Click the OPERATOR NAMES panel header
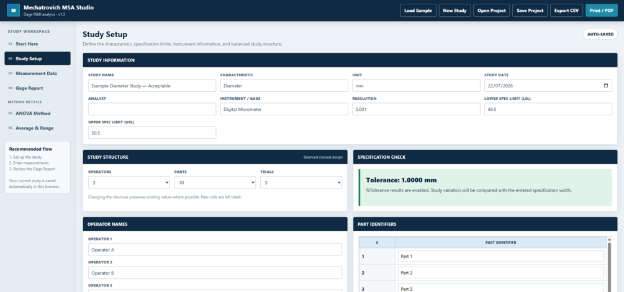 pos(215,224)
